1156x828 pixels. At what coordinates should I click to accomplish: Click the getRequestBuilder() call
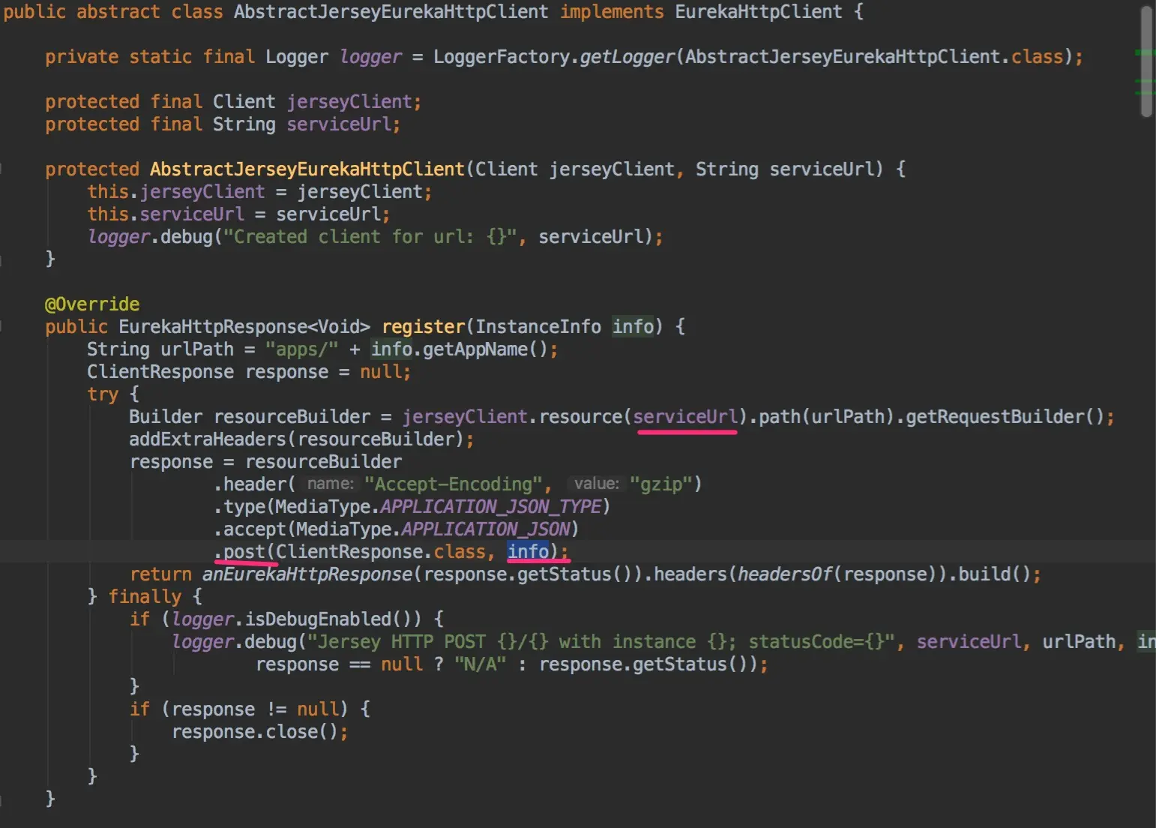pyautogui.click(x=1005, y=417)
